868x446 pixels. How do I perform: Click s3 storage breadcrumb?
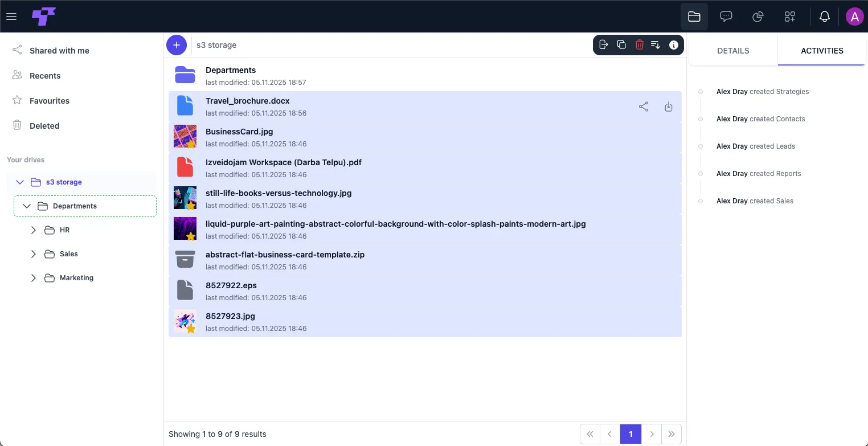[x=216, y=45]
